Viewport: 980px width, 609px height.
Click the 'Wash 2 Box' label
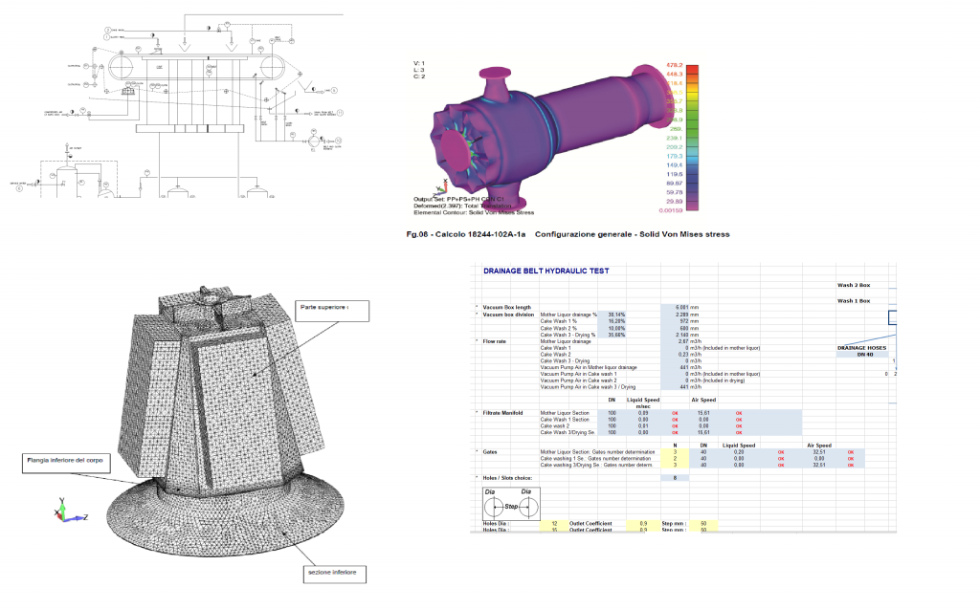(858, 285)
